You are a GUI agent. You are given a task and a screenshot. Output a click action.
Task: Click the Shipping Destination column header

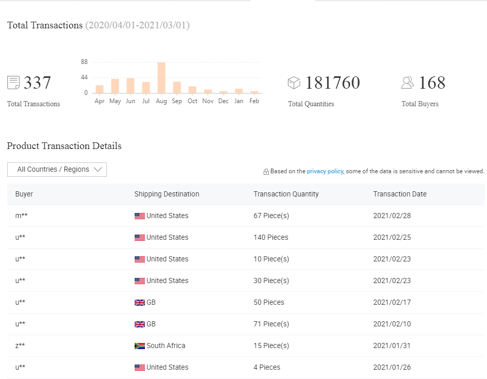point(167,194)
